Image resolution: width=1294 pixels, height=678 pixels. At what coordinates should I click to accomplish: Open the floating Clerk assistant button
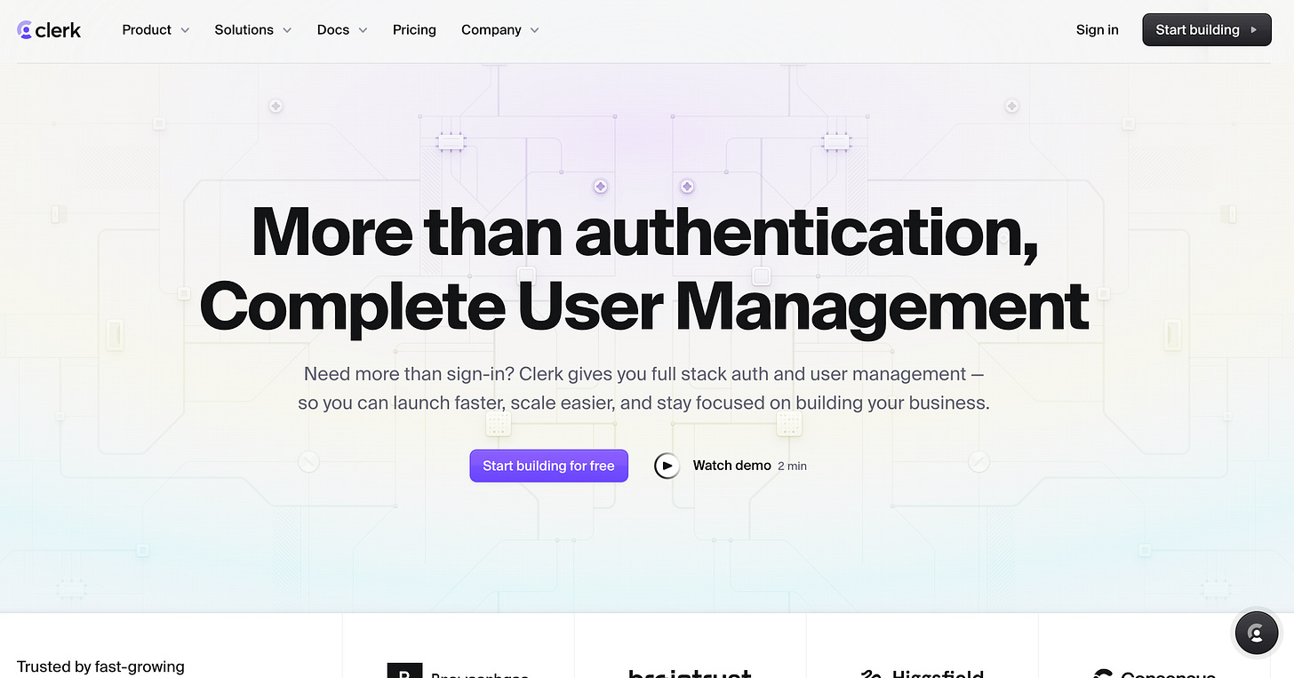[x=1256, y=633]
